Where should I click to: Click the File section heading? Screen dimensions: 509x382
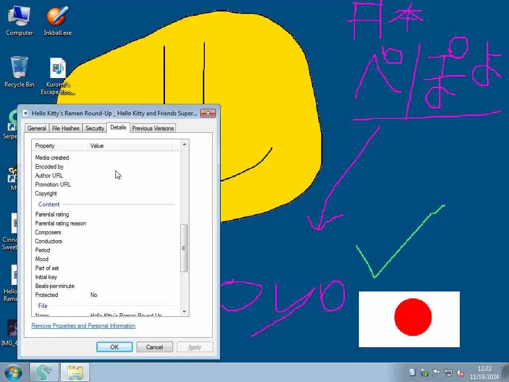[43, 306]
